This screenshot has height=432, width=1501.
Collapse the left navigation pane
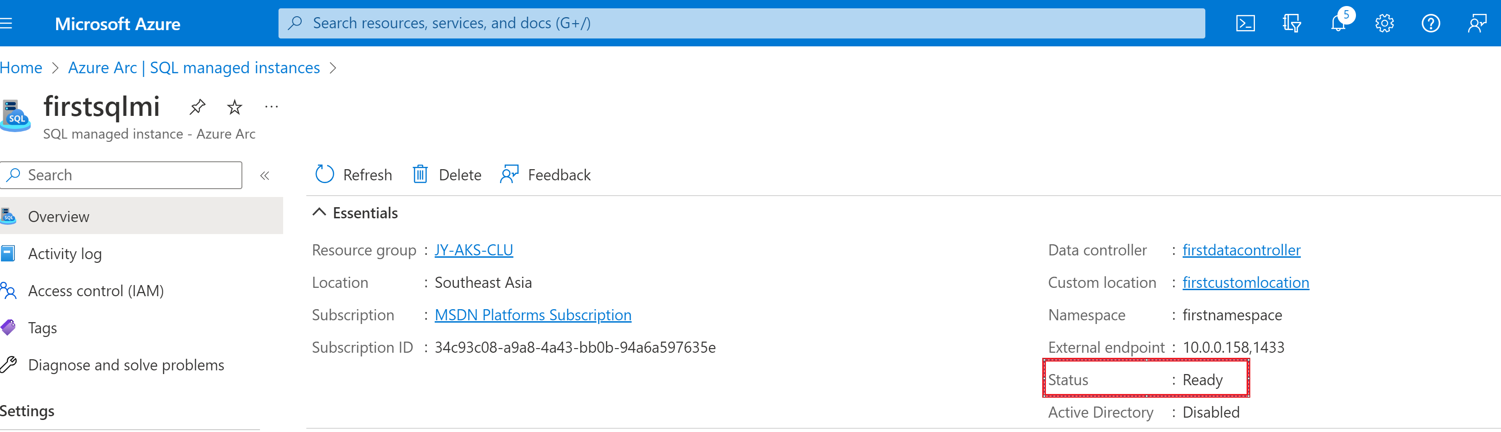265,175
